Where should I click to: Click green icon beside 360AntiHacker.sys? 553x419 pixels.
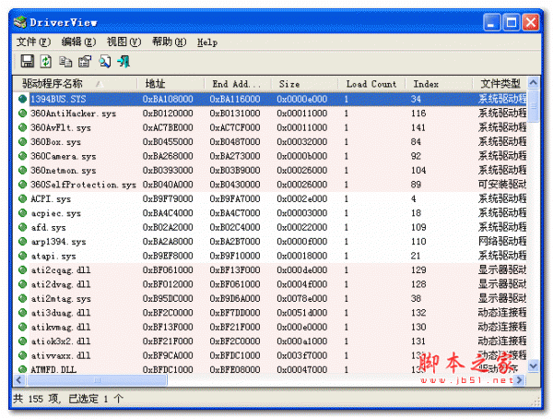point(22,113)
